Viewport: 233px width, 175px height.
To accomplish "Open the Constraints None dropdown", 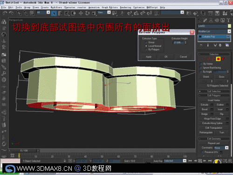I will [x=226, y=147].
